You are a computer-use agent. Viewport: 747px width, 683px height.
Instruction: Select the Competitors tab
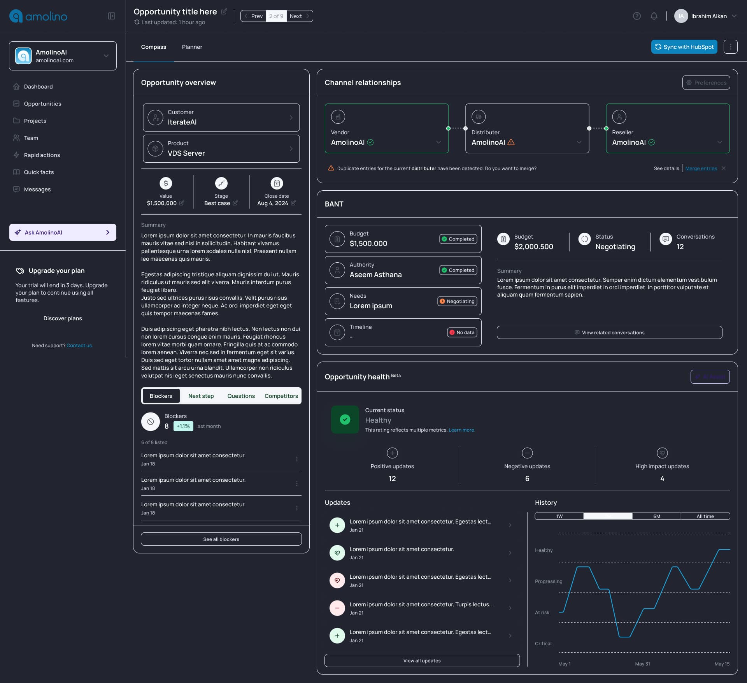click(x=281, y=396)
